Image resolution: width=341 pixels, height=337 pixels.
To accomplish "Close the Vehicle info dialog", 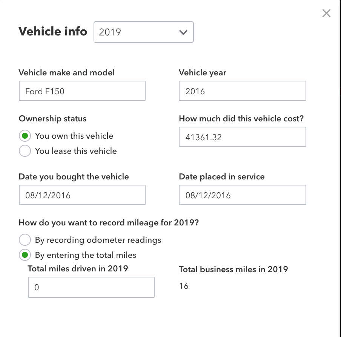I will coord(326,13).
